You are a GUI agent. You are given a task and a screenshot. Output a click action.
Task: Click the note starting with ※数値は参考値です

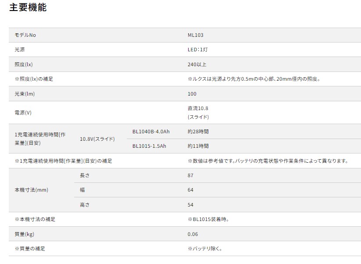[x=268, y=161]
